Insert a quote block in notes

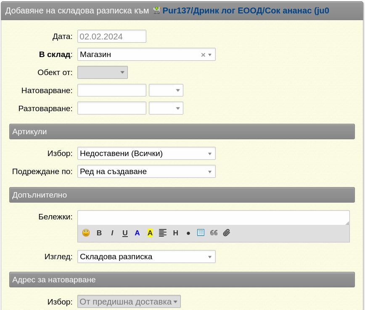(214, 233)
